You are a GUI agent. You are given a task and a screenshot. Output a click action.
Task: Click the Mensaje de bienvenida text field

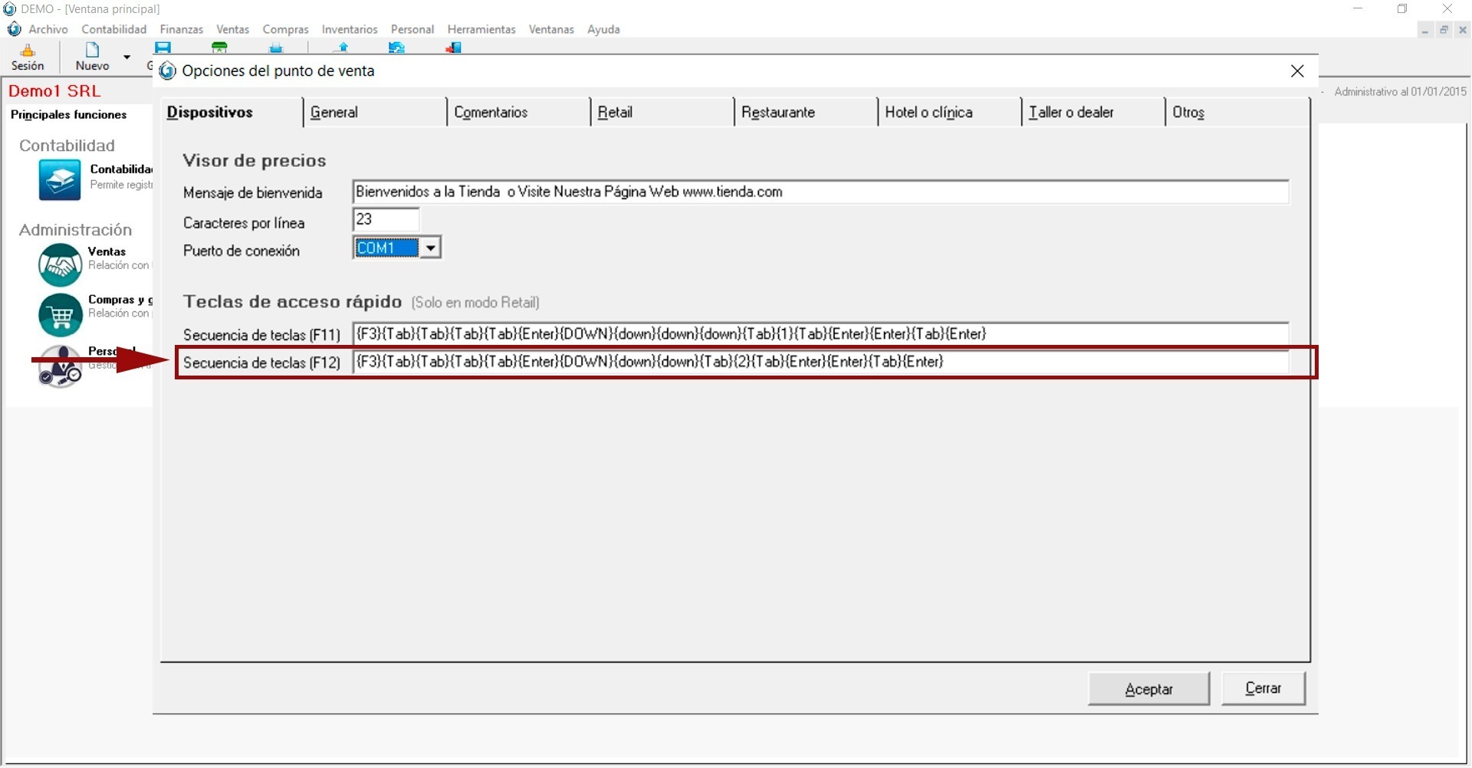(820, 192)
